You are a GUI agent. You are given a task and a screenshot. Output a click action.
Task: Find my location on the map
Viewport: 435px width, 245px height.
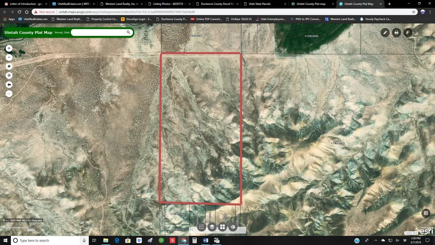pyautogui.click(x=9, y=76)
